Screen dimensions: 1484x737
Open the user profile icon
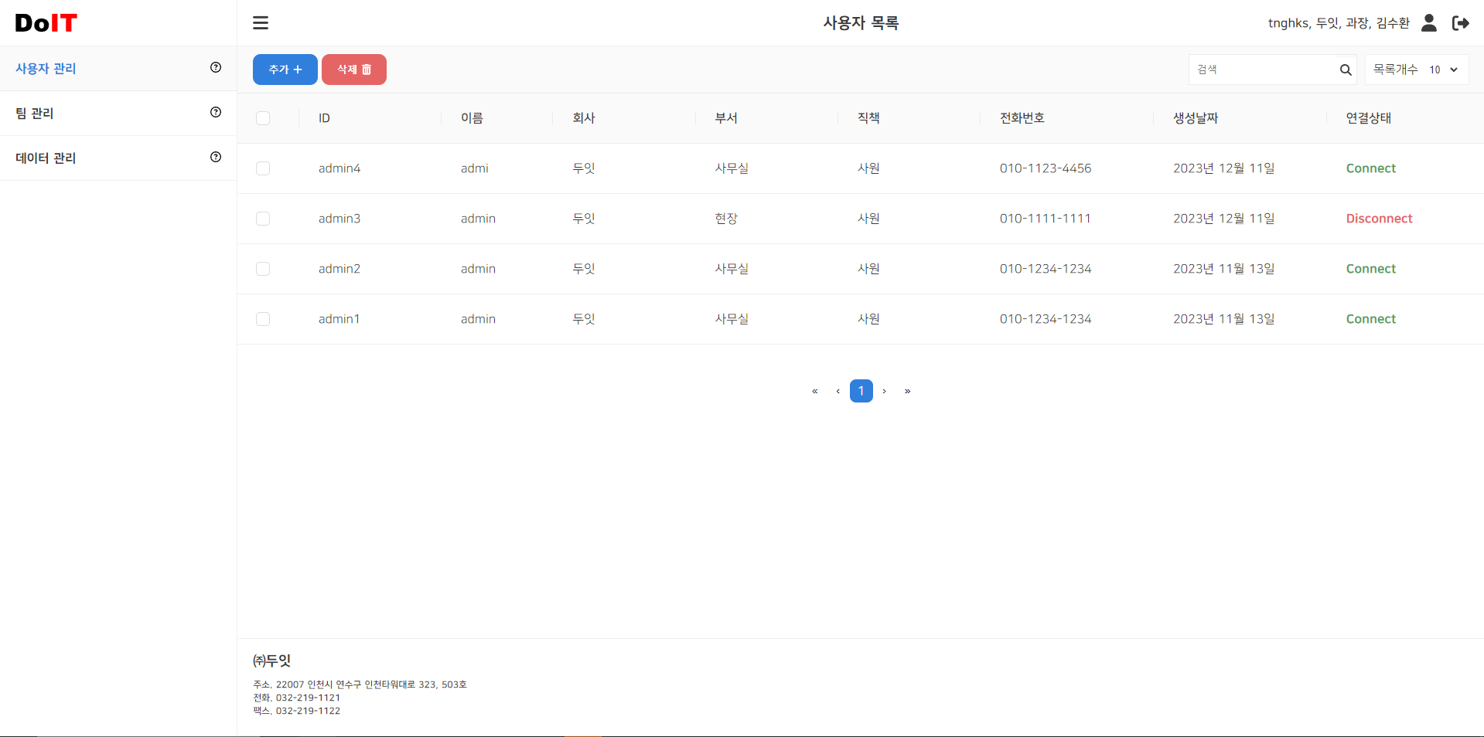[1429, 23]
